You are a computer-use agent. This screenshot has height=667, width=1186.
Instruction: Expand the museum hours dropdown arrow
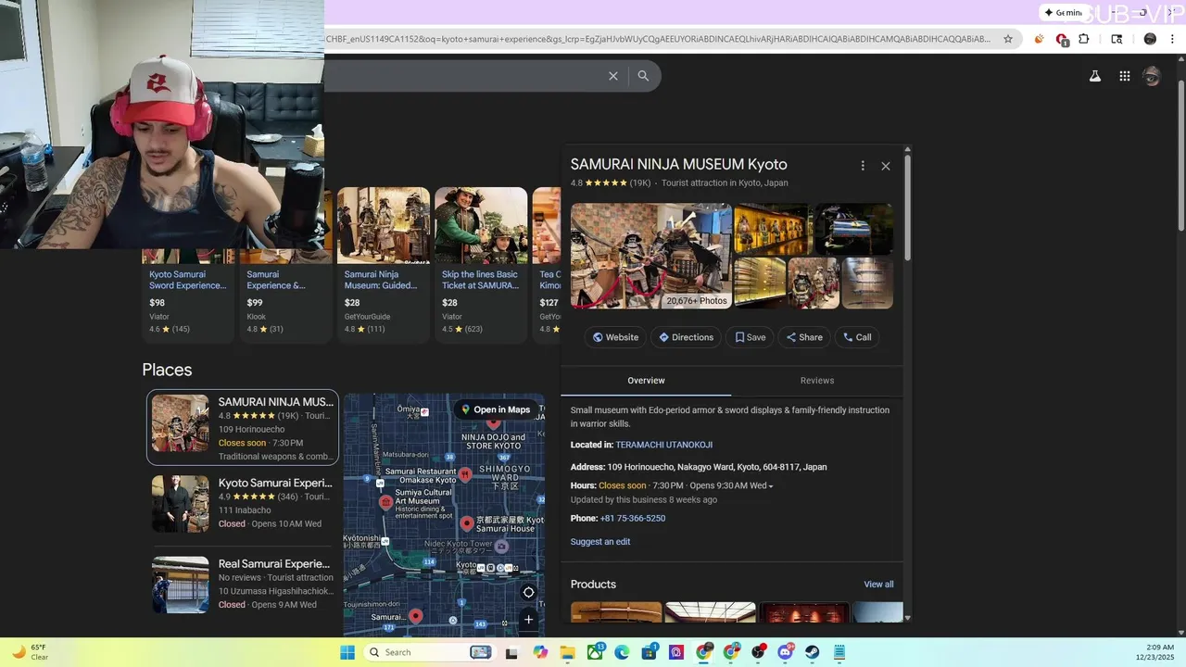[771, 486]
